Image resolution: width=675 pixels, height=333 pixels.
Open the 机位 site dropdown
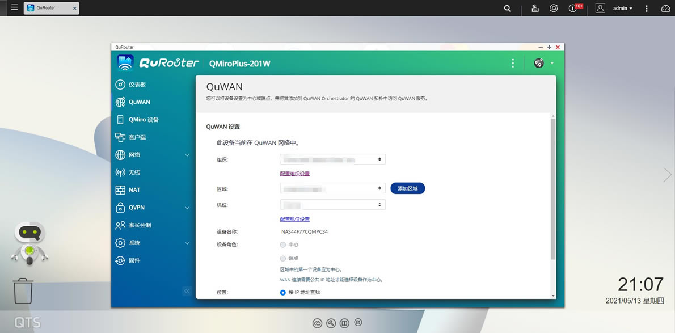pos(332,205)
